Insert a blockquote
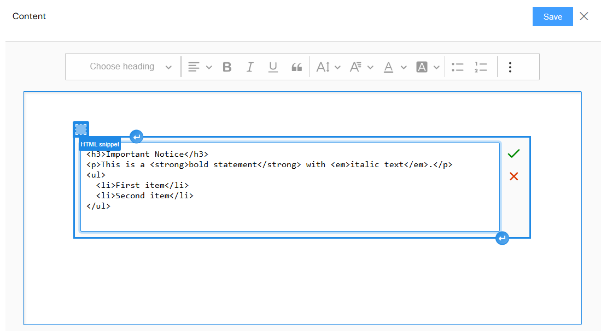The height and width of the screenshot is (331, 601). point(296,67)
